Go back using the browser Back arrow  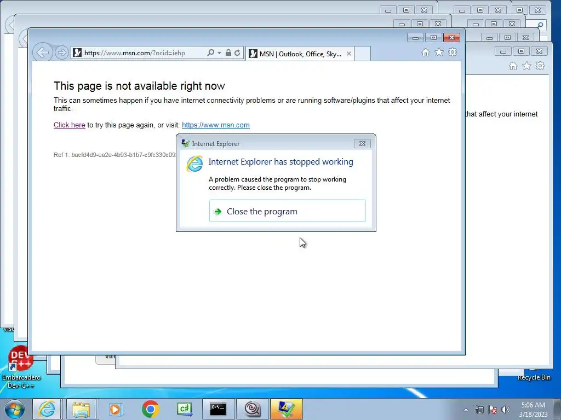(x=43, y=53)
